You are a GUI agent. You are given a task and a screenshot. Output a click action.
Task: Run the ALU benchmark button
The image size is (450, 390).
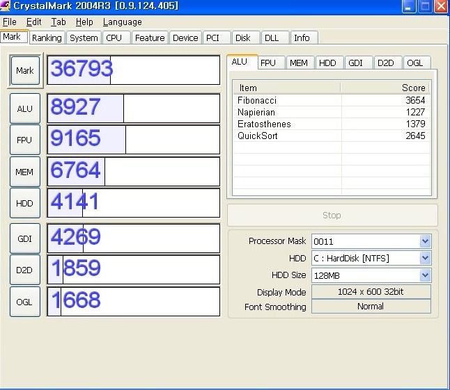tap(25, 108)
